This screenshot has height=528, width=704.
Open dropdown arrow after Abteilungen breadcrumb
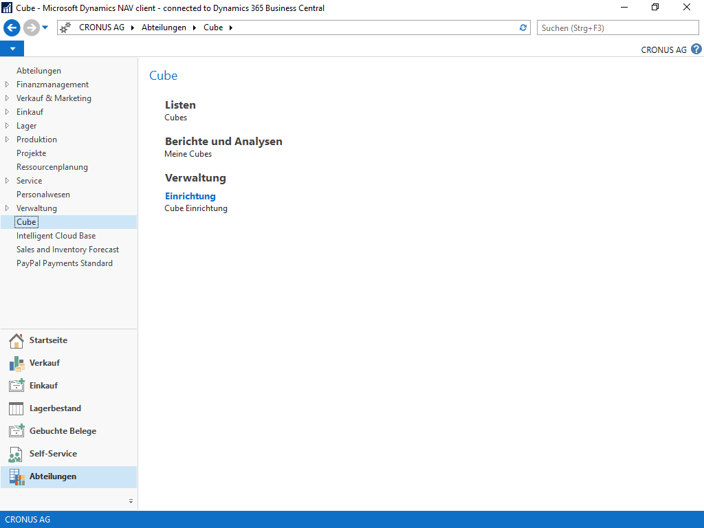tap(195, 27)
